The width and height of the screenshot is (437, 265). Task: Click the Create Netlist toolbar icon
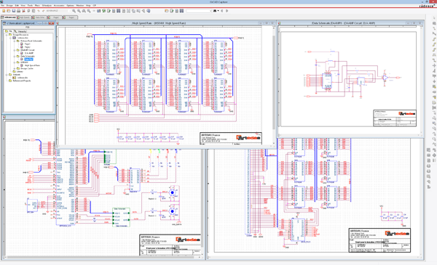pos(114,11)
